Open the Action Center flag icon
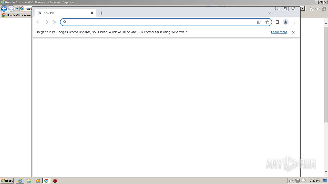Image resolution: width=328 pixels, height=184 pixels. (304, 181)
